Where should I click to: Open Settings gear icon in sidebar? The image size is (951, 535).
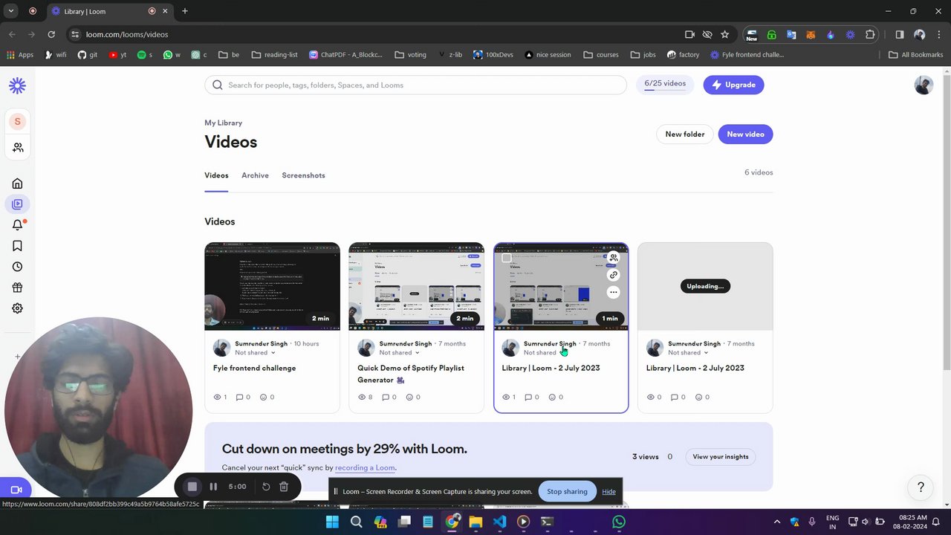[17, 308]
